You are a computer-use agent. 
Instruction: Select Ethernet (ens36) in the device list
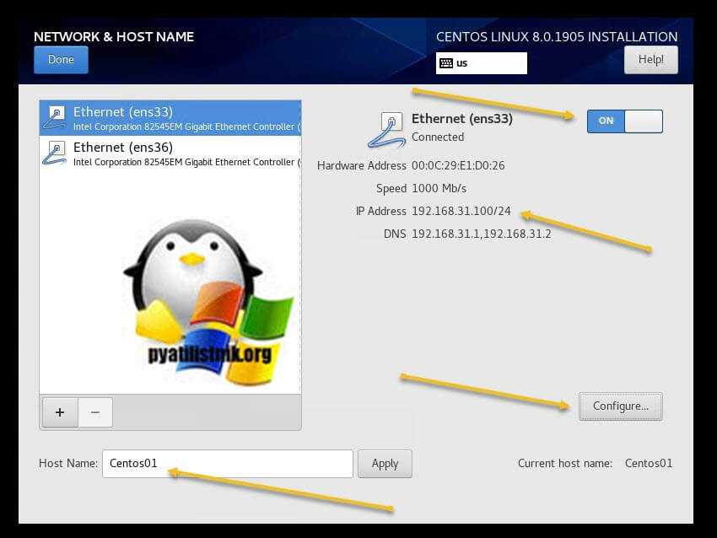point(170,153)
